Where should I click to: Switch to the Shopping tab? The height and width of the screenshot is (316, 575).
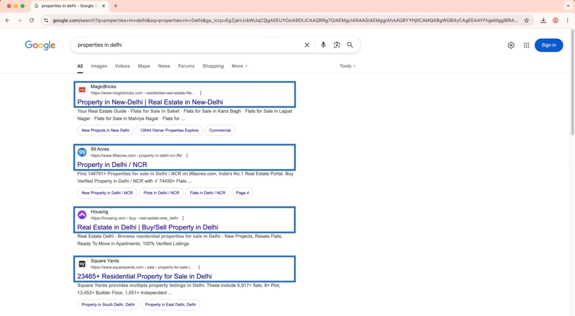[x=213, y=66]
